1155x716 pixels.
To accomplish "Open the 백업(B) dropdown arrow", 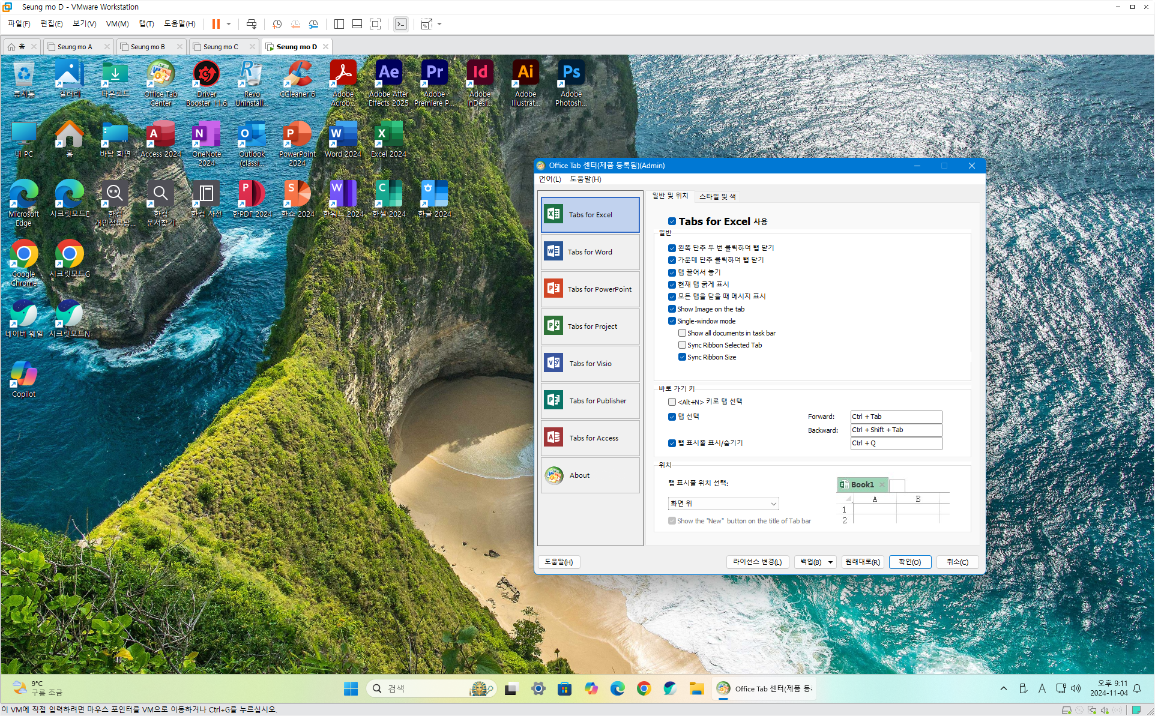I will click(831, 562).
